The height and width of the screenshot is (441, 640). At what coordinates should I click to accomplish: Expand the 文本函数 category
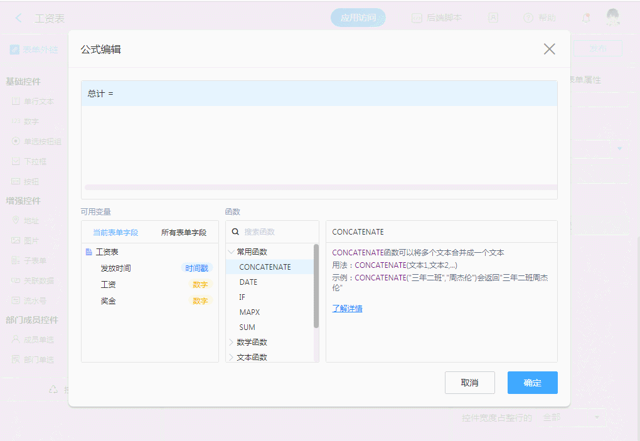(231, 358)
